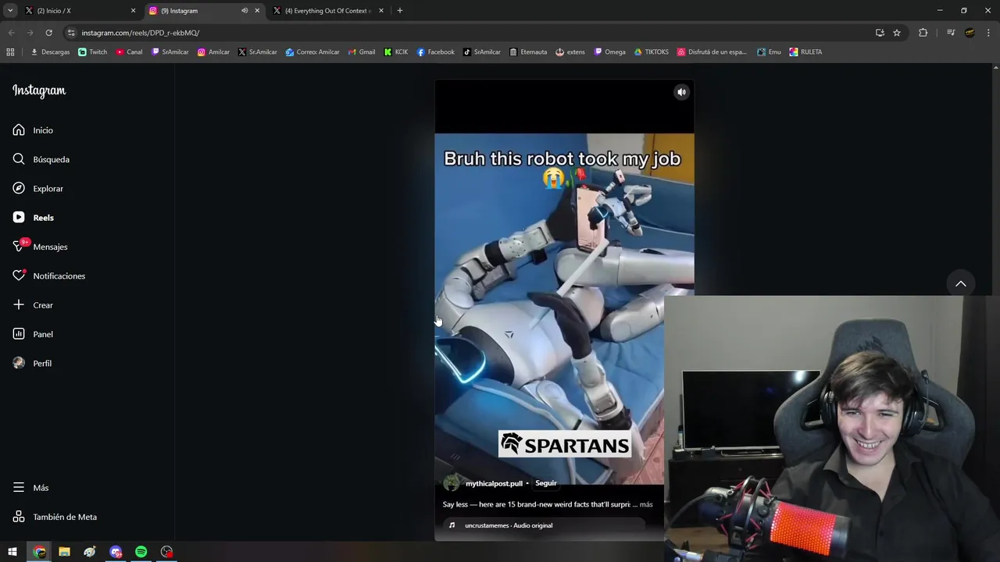
Task: Open the Windows Start menu
Action: (x=12, y=552)
